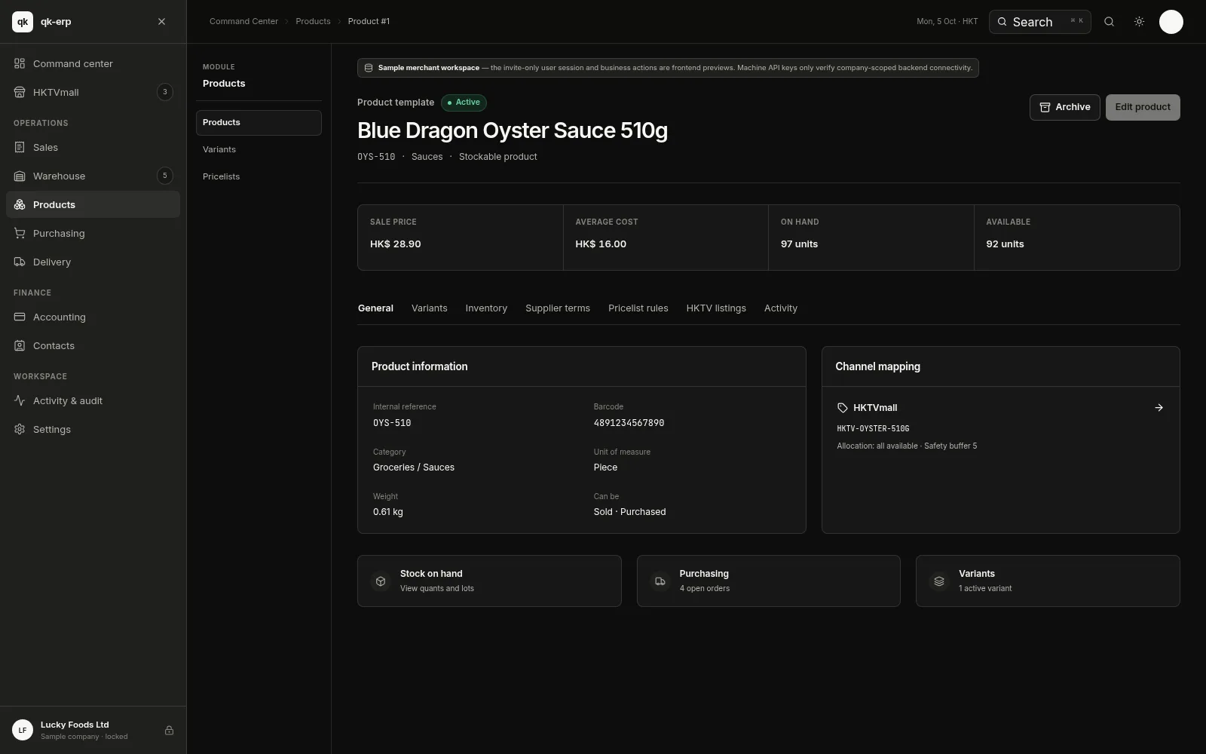Image resolution: width=1206 pixels, height=754 pixels.
Task: Click the qk-erp logo icon
Action: [23, 22]
